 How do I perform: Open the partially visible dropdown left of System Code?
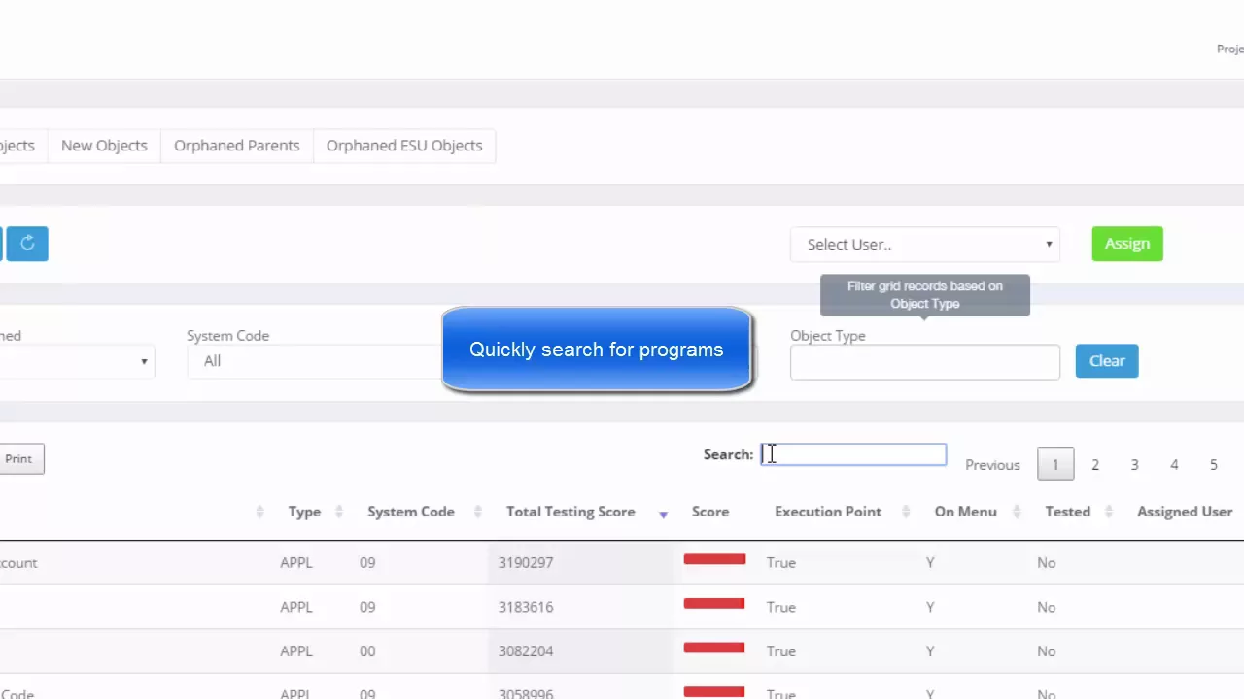point(78,361)
